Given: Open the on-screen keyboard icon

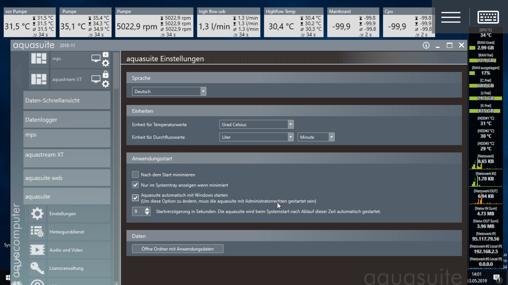Looking at the screenshot, I should (x=488, y=17).
